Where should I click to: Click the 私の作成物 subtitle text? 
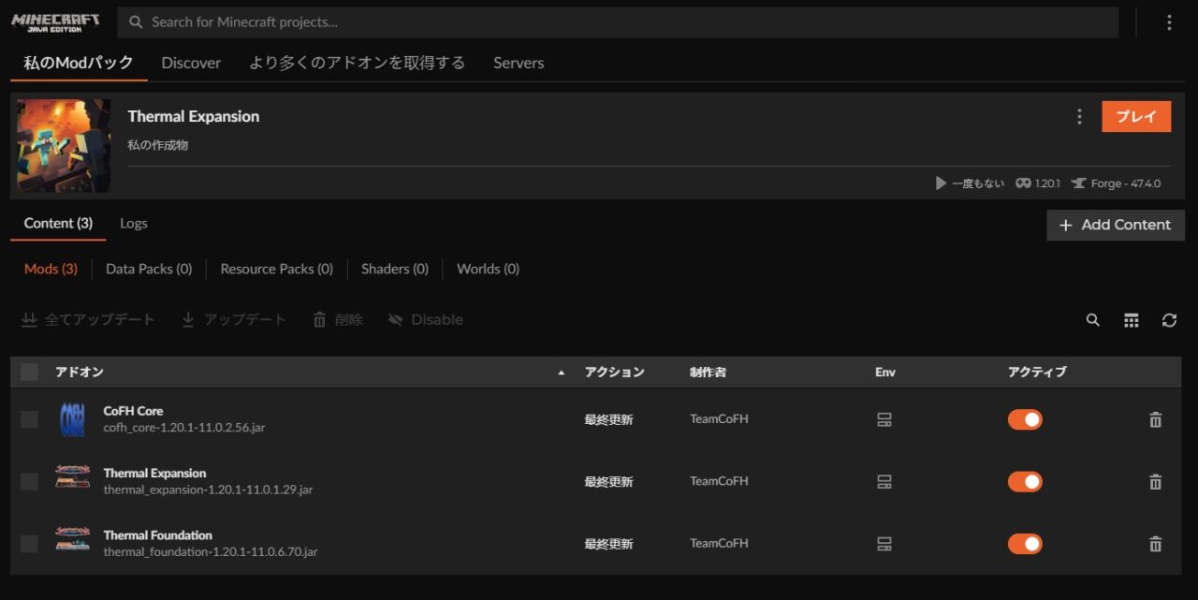pos(158,145)
